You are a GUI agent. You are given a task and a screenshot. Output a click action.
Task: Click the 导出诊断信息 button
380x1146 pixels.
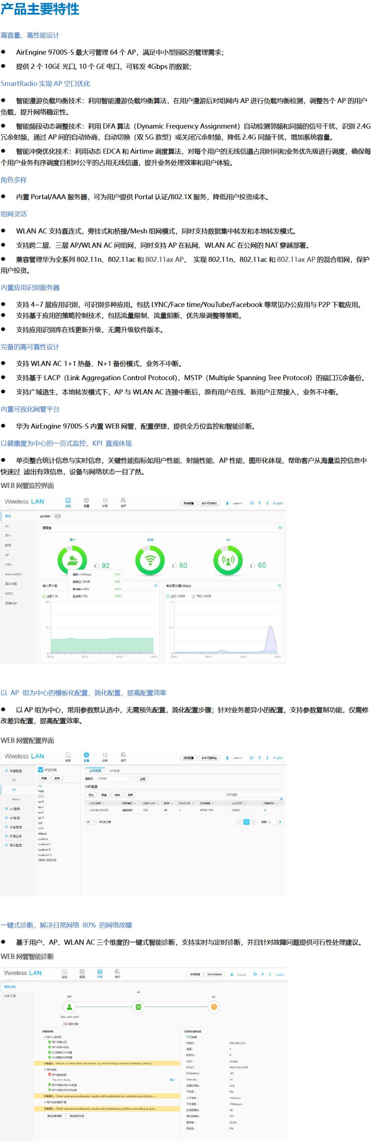(x=55, y=1116)
